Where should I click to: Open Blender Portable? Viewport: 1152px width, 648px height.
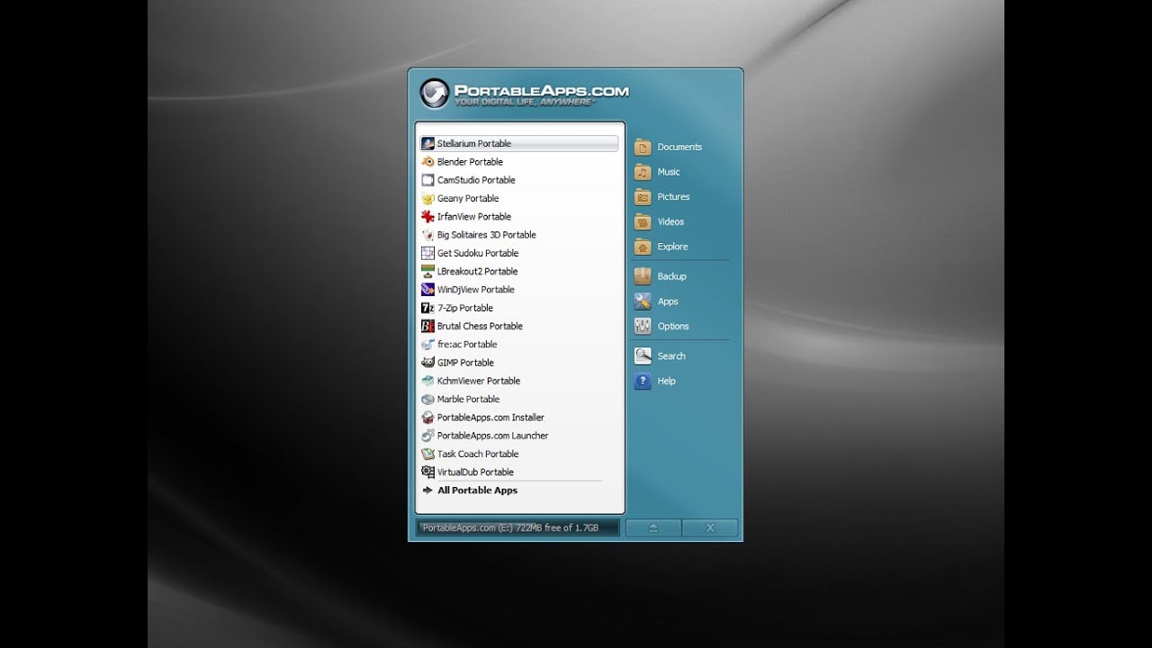(470, 162)
